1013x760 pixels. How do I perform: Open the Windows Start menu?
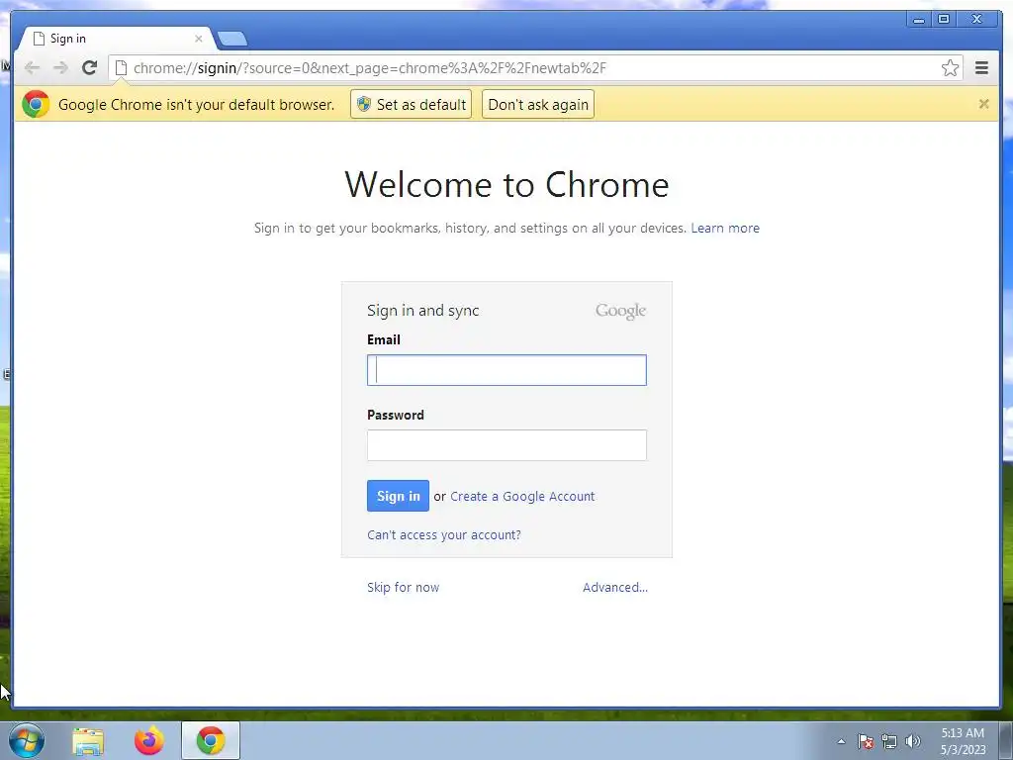click(x=27, y=740)
